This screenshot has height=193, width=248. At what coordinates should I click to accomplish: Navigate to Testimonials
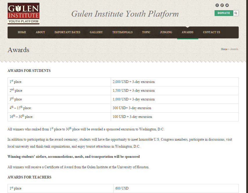pyautogui.click(x=122, y=32)
